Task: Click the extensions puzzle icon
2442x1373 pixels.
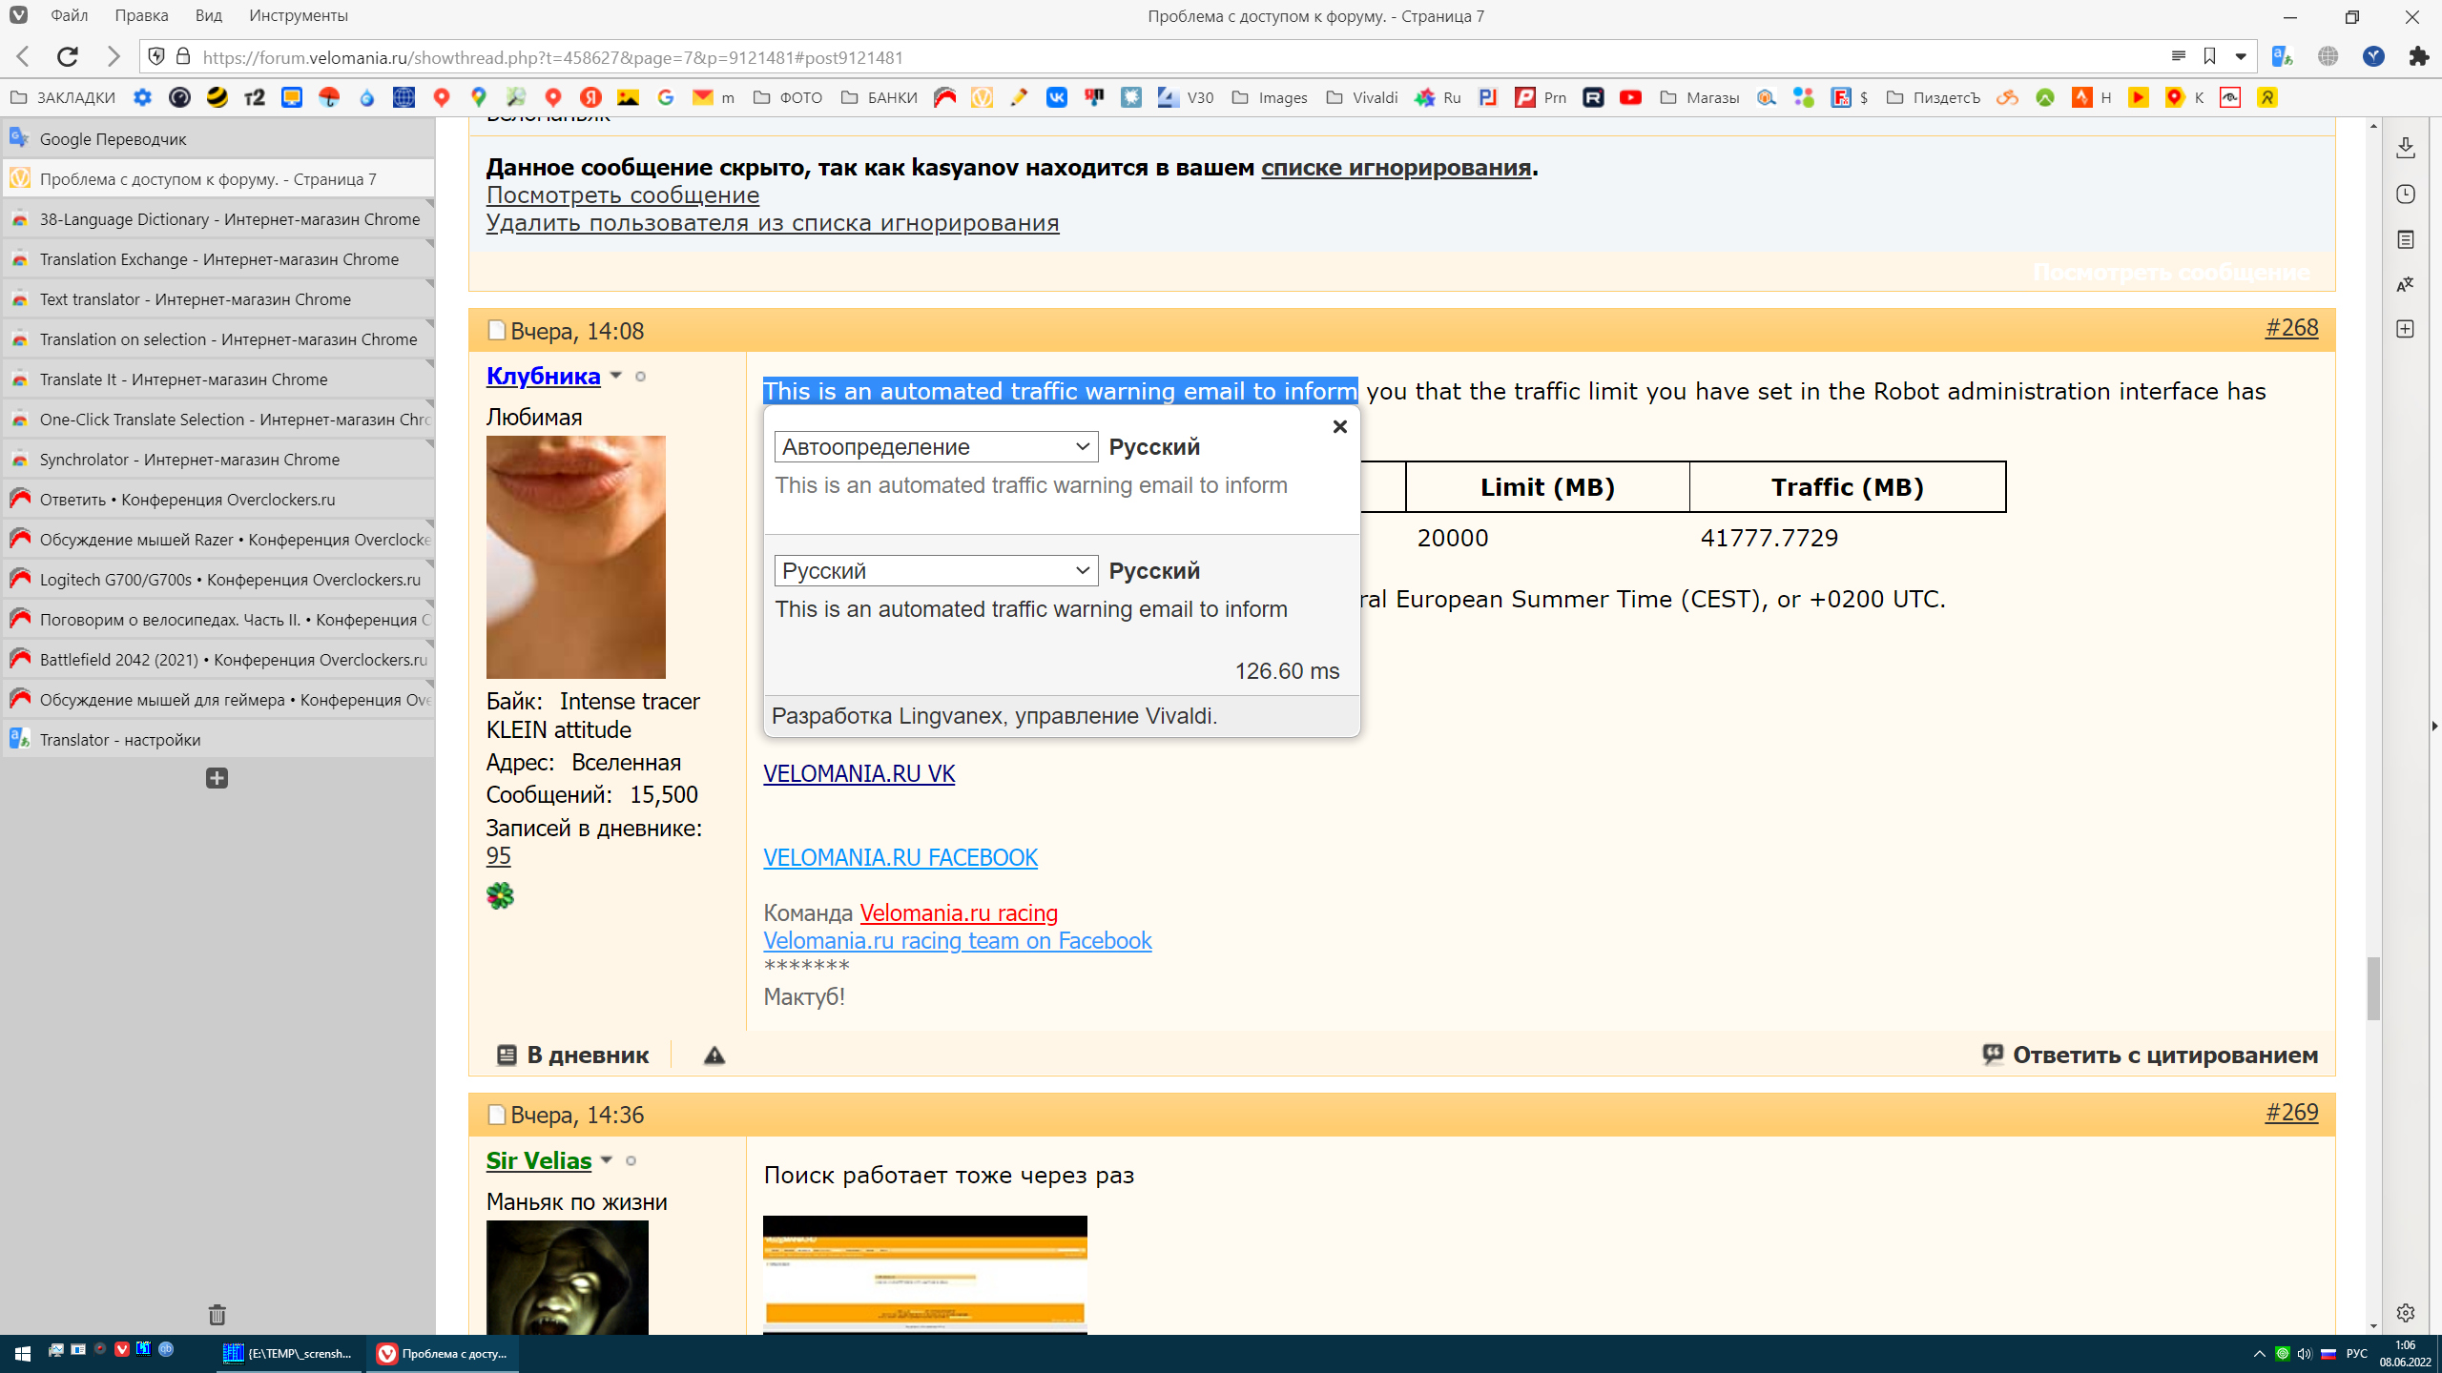Action: [x=2418, y=57]
